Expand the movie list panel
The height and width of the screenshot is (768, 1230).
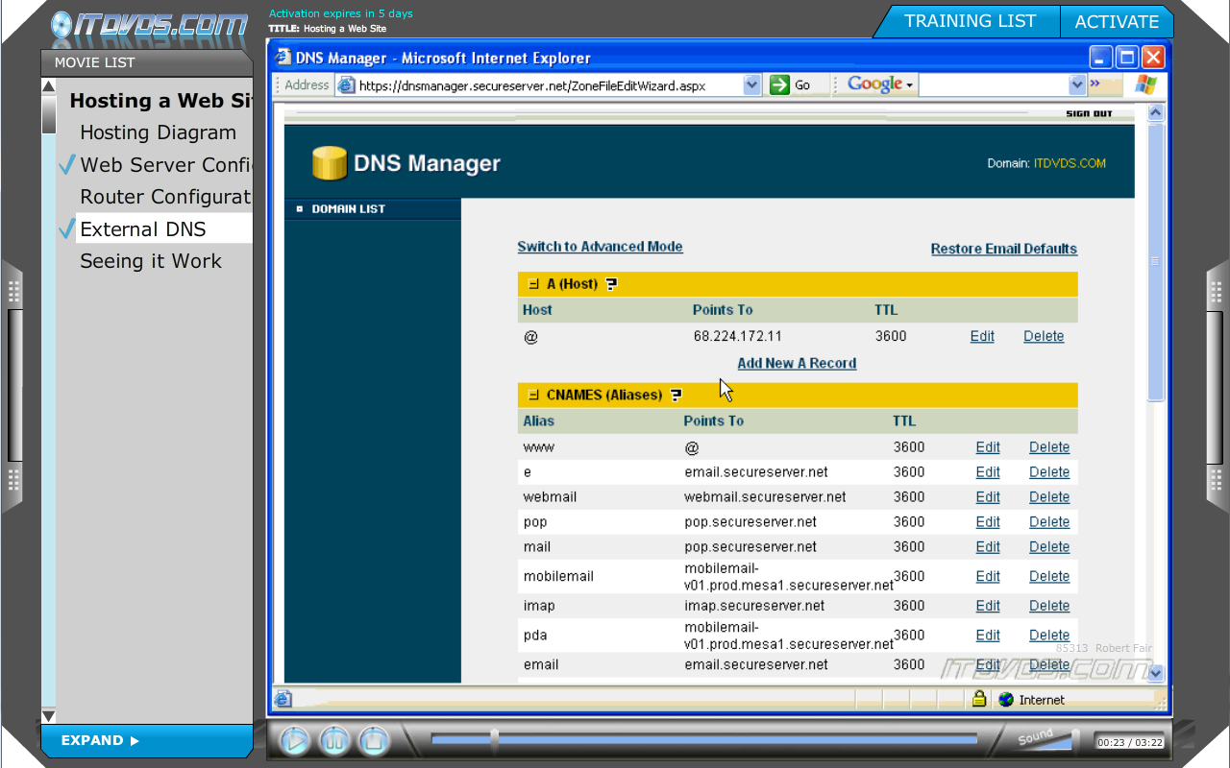(100, 740)
